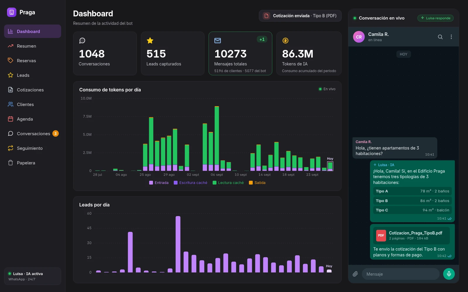This screenshot has width=468, height=292.
Task: Click the +1 badge on Mensajes totales
Action: tap(262, 39)
